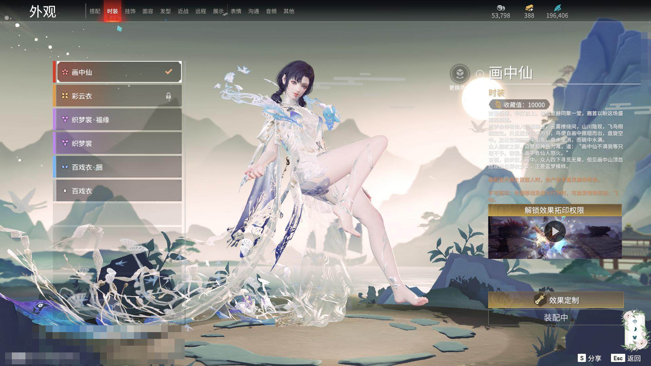Click the gold ingot currency icon
This screenshot has height=366, width=651.
point(529,8)
